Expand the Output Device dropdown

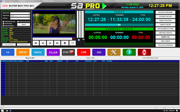29,13
